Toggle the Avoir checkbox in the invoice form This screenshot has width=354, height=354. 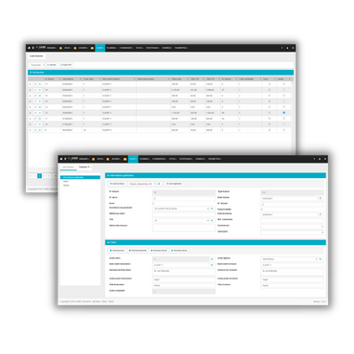(x=153, y=203)
